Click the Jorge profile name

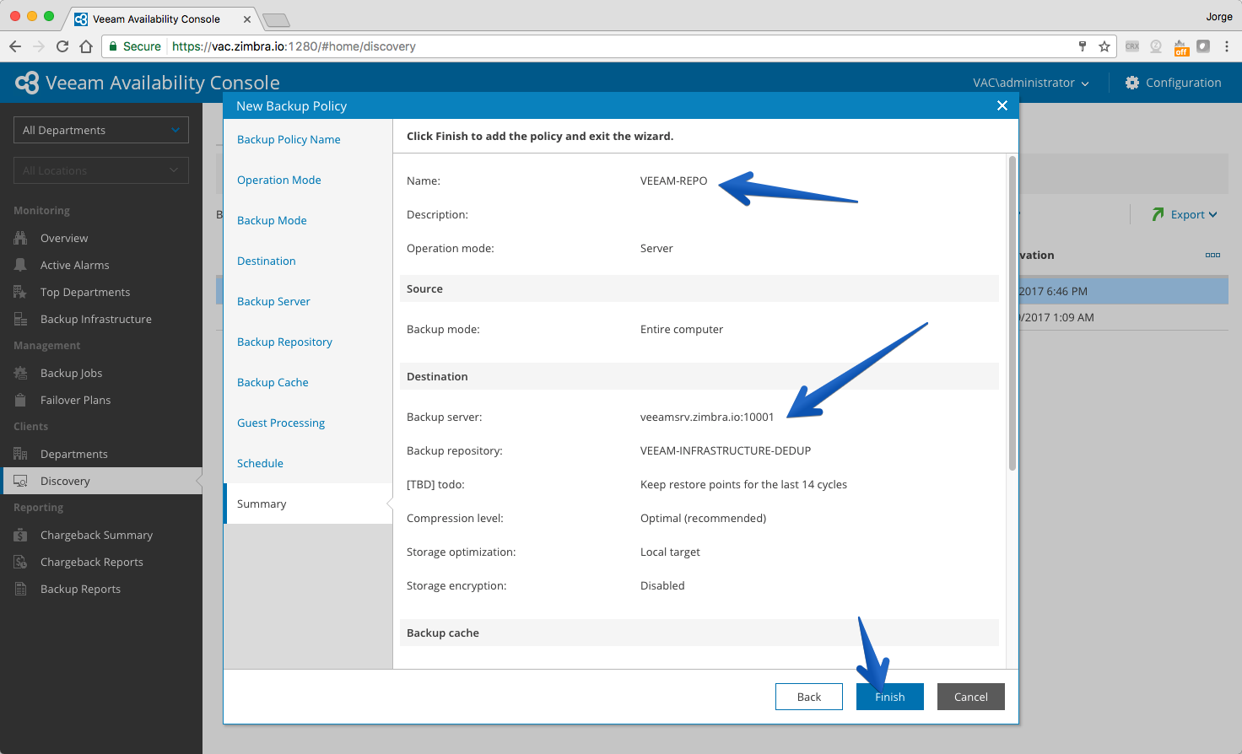(x=1219, y=16)
